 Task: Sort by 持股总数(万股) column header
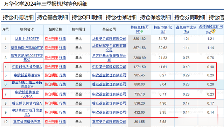click(x=139, y=29)
